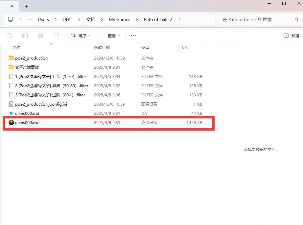Click the delete trash icon

tap(57, 36)
